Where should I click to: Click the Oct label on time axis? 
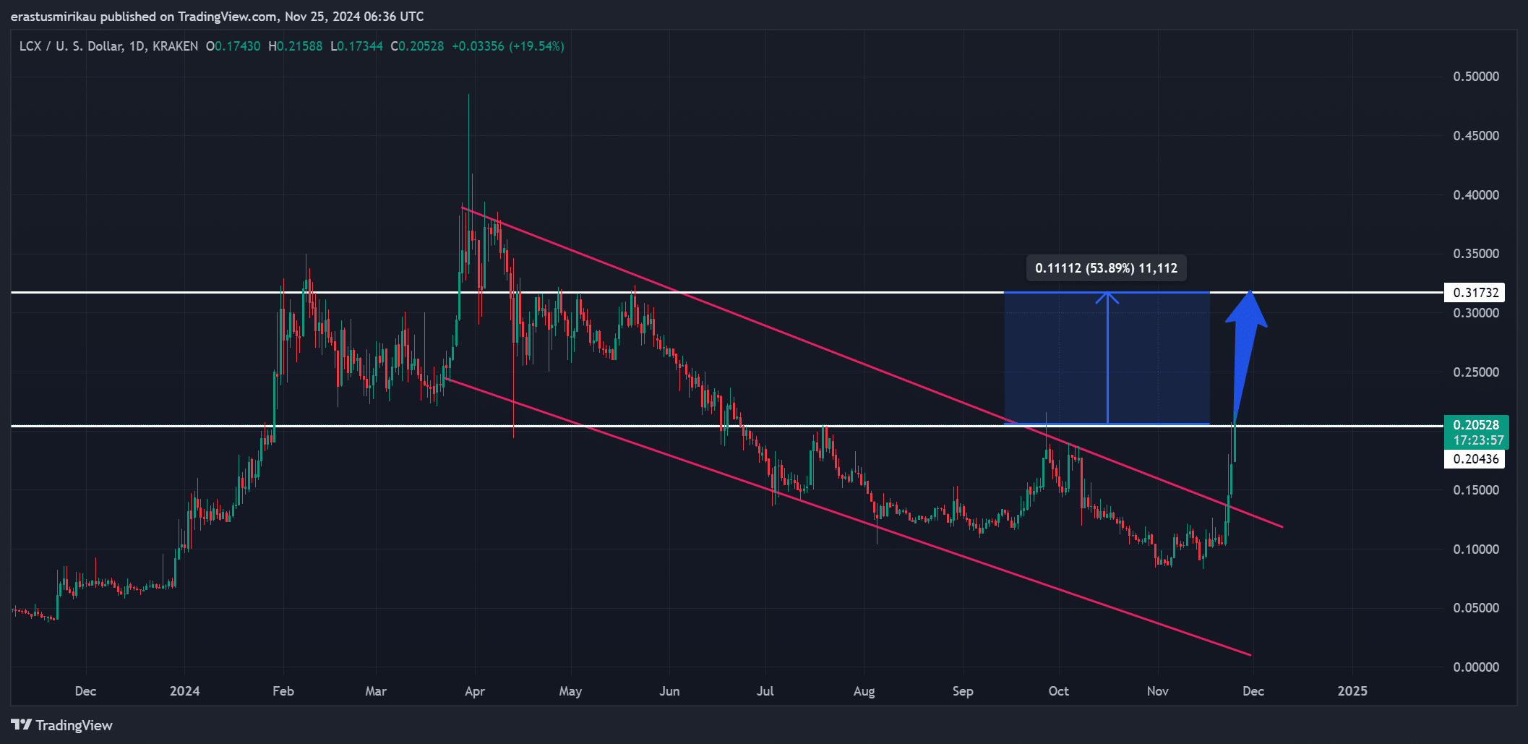[x=1059, y=691]
